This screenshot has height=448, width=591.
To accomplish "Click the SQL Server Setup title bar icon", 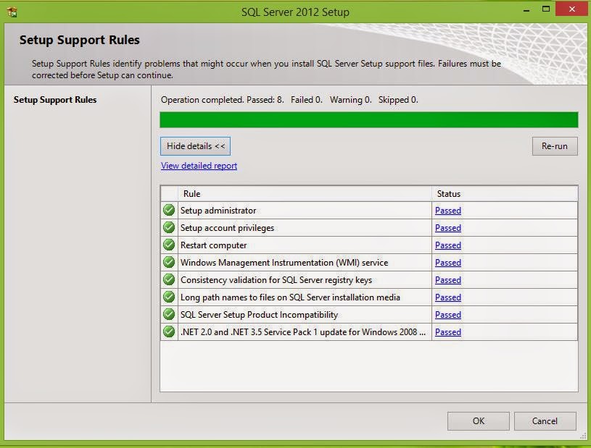I will [12, 12].
